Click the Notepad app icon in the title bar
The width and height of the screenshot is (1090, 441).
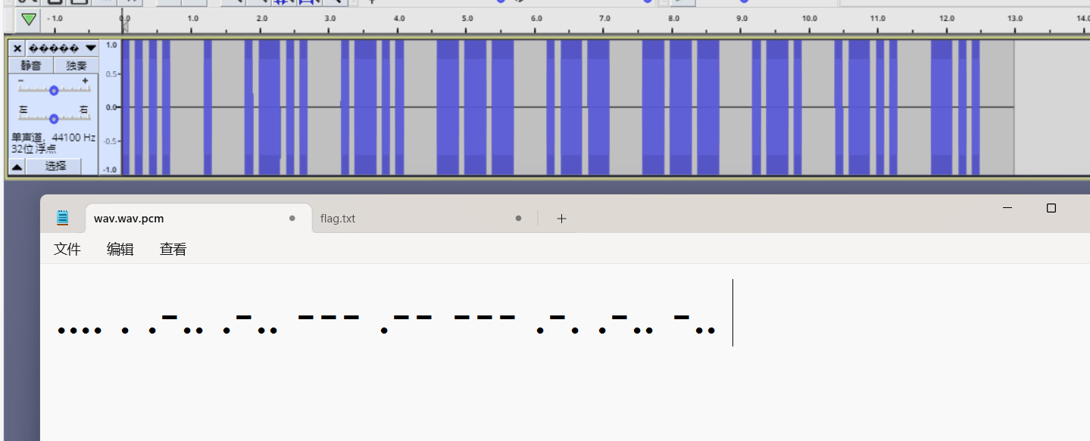click(63, 218)
